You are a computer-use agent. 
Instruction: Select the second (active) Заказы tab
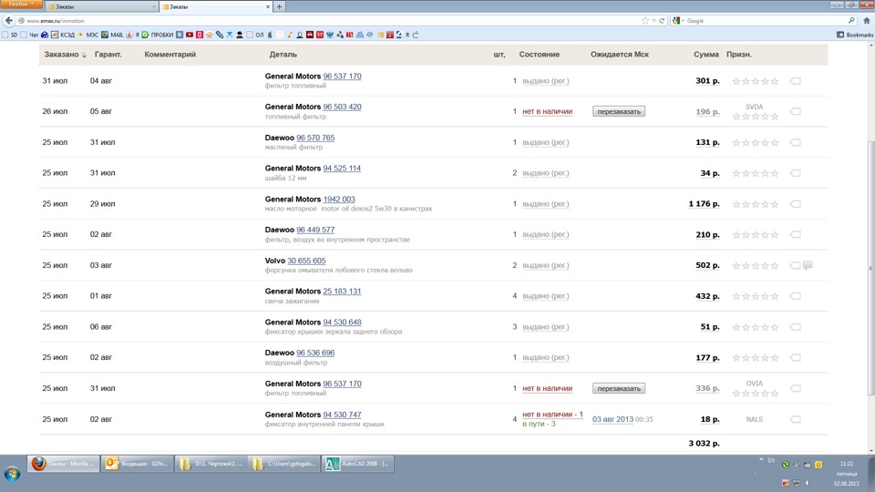(215, 6)
